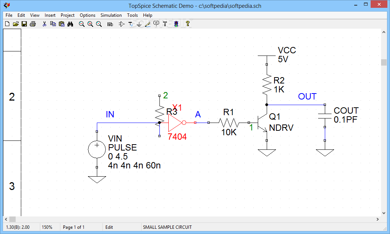Screen dimensions: 390x234
Task: Run simulation with the traffic light icon
Action: 176,24
